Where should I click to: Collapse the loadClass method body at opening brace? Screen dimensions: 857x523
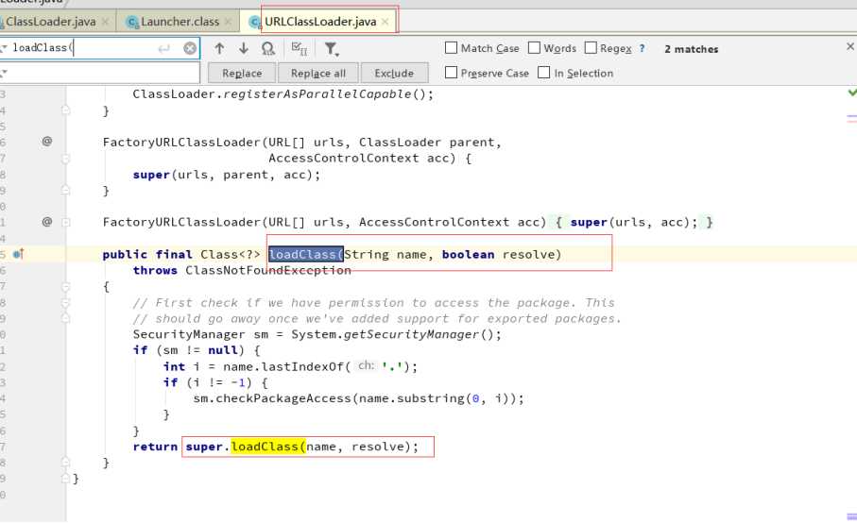pyautogui.click(x=65, y=287)
